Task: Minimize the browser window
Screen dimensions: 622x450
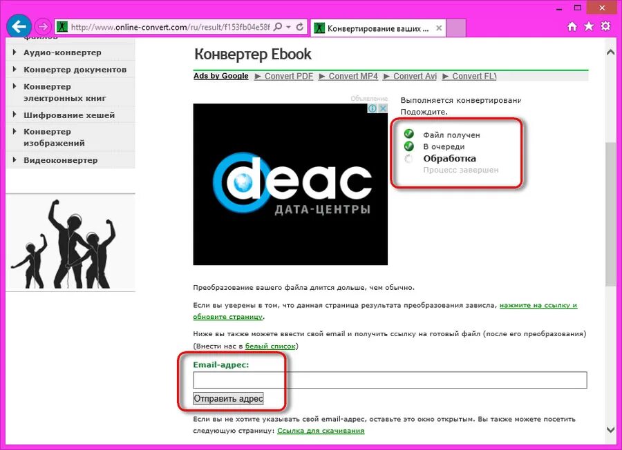Action: [x=559, y=8]
